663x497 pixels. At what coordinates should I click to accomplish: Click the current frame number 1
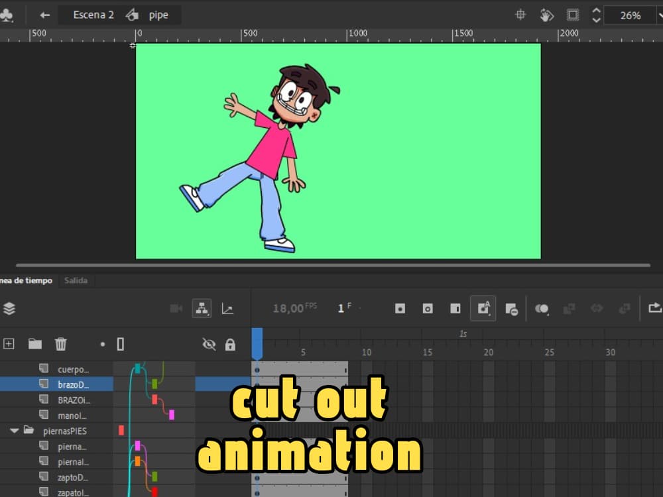click(341, 309)
